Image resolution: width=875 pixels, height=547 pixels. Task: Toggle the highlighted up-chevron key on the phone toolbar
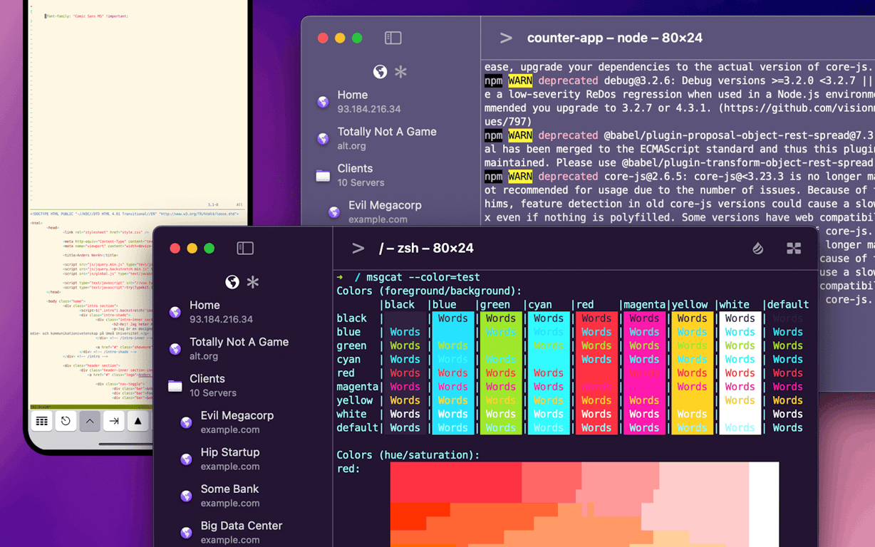pos(90,421)
